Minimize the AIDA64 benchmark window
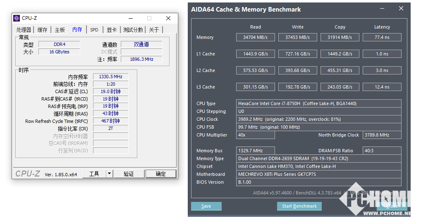 point(382,8)
